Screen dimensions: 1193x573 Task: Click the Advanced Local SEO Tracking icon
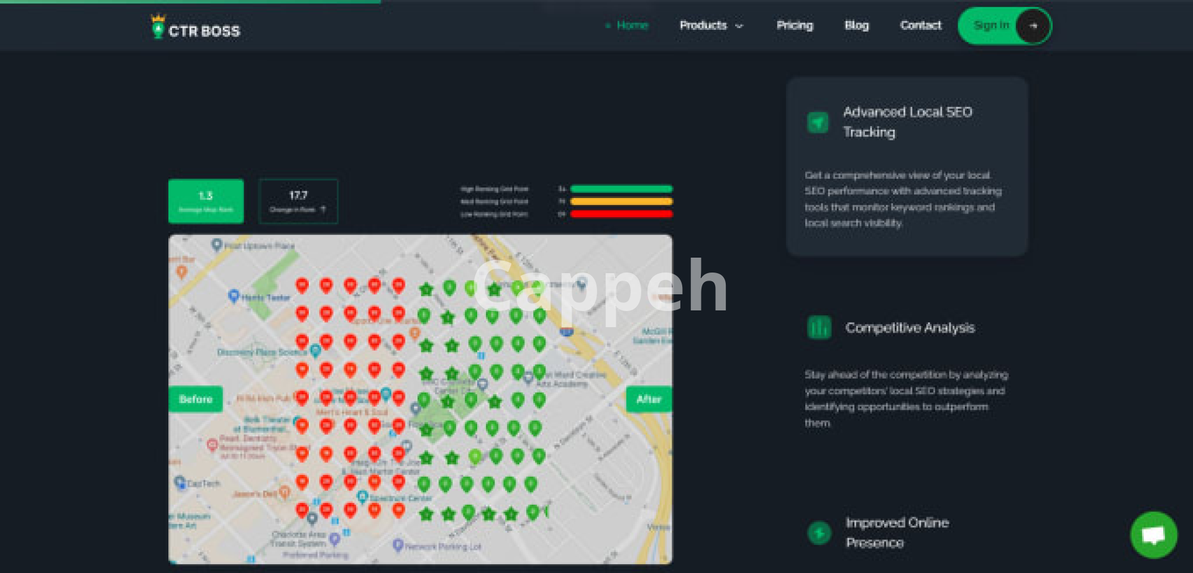[817, 122]
